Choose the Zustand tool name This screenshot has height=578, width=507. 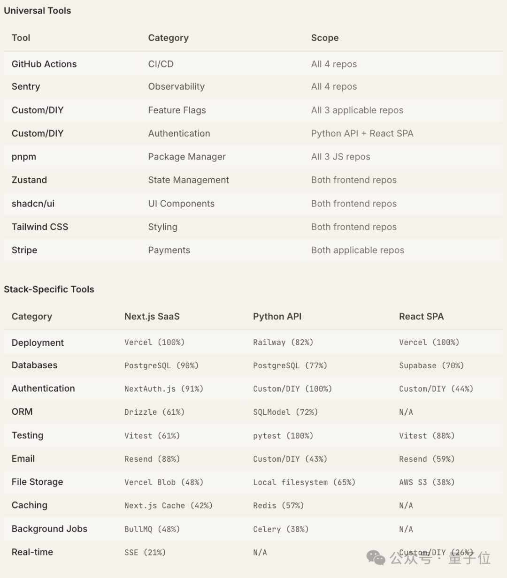(x=29, y=180)
